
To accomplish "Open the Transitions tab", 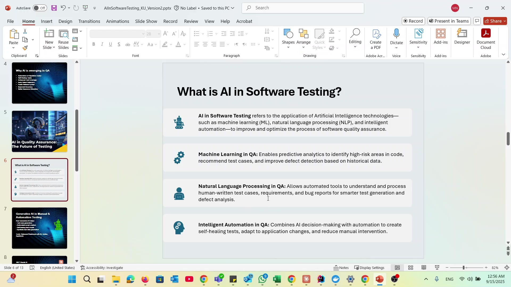I will [89, 21].
